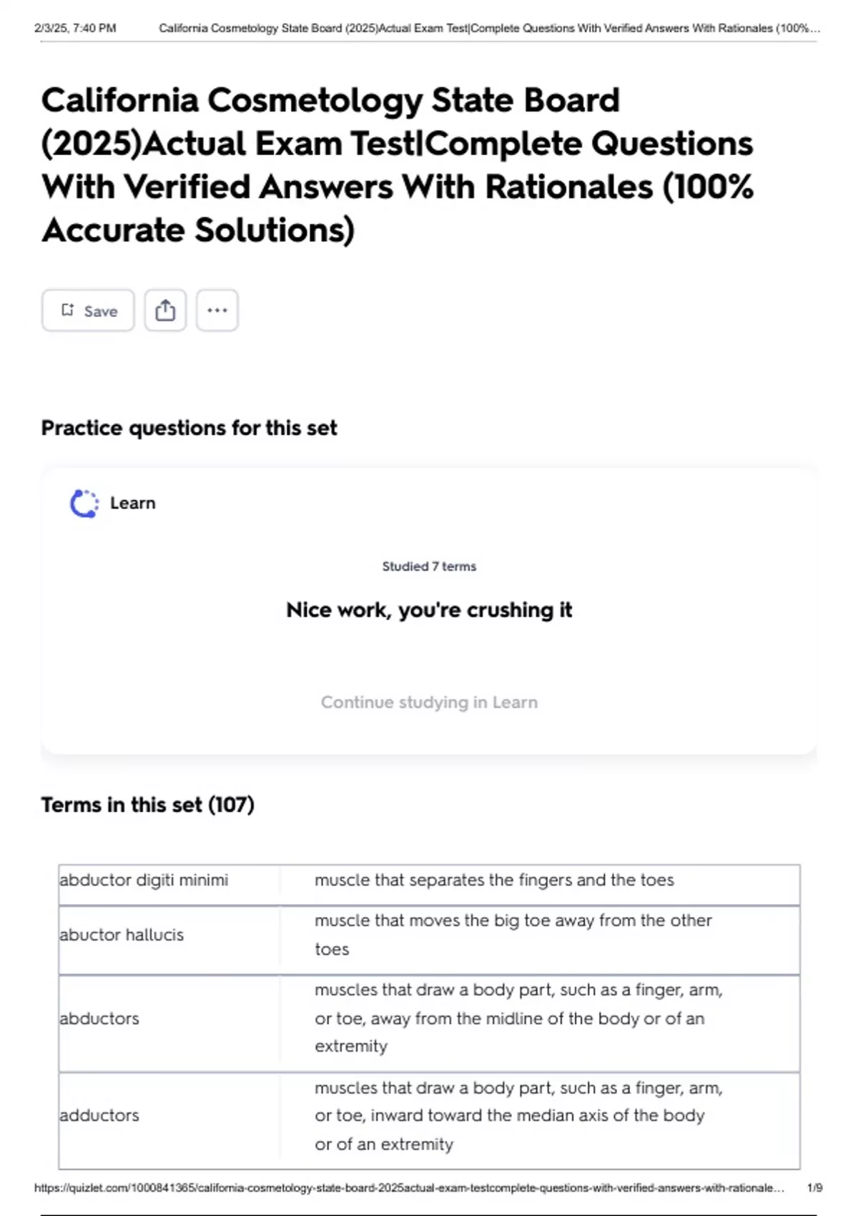Click the abductors term cell
Screen dimensions: 858x1216
99,1019
